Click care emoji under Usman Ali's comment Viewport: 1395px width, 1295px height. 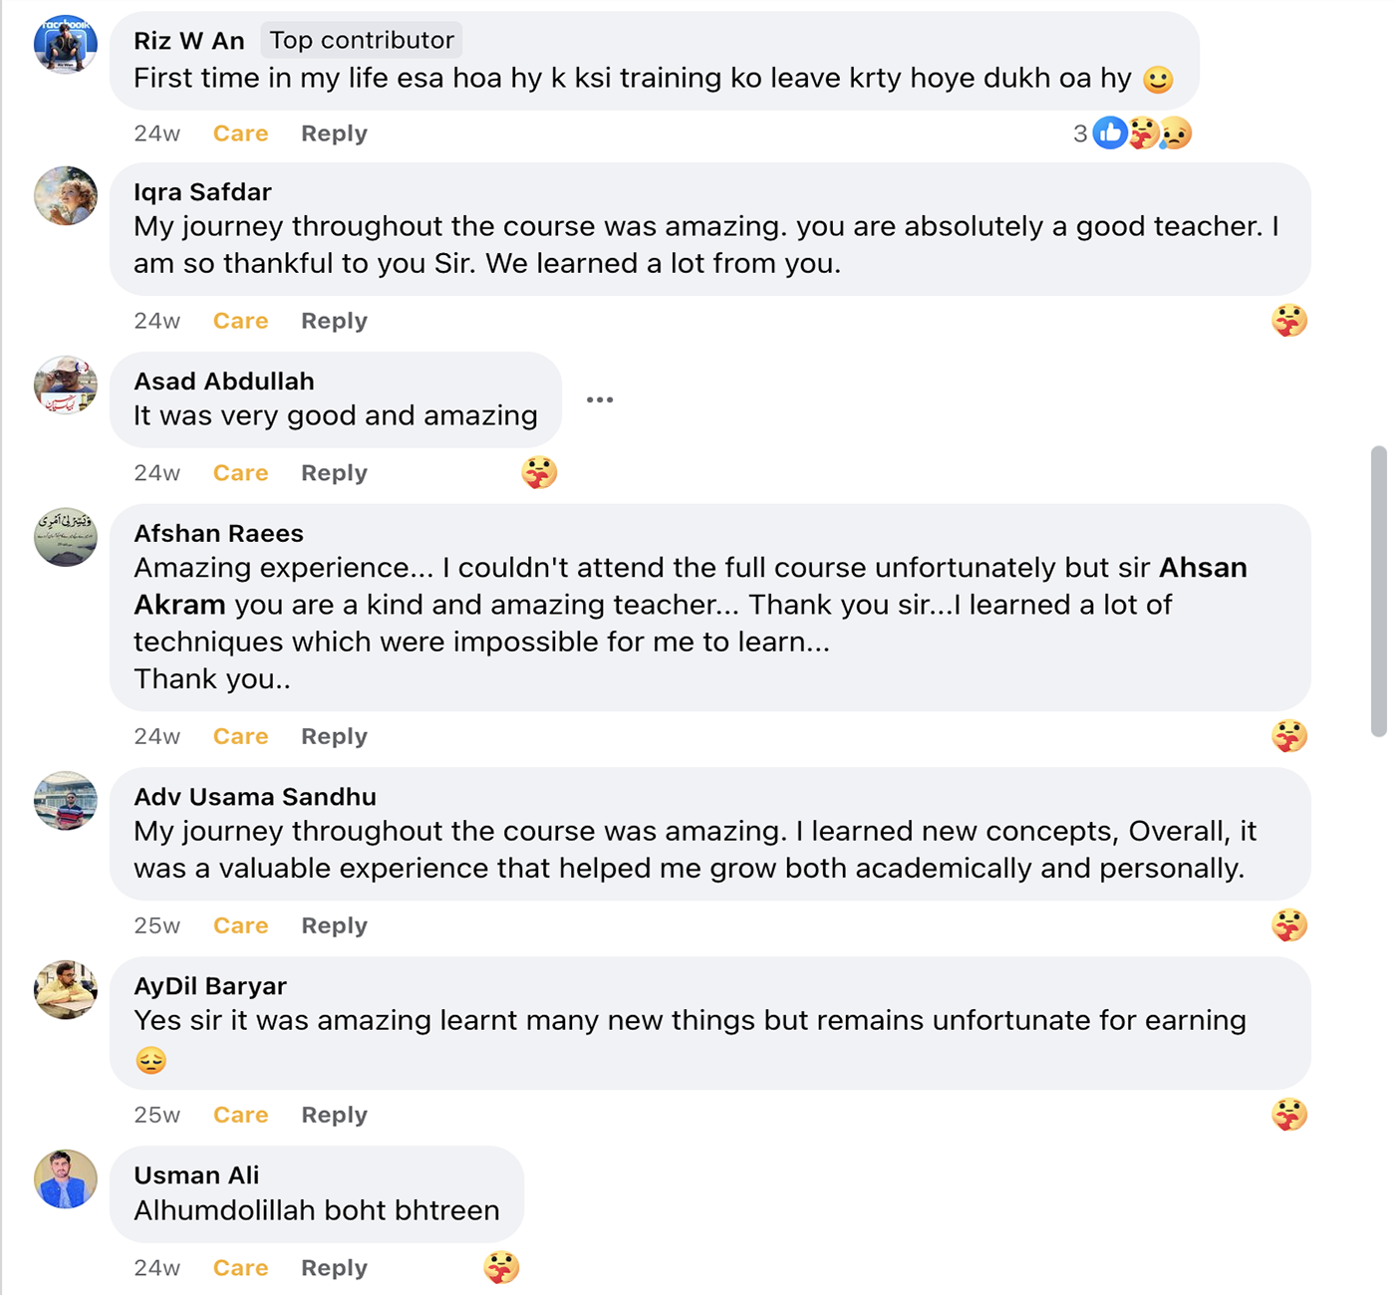(x=501, y=1268)
